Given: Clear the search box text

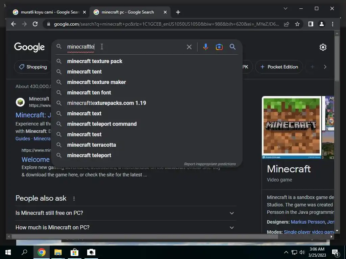Looking at the screenshot, I should coord(189,47).
